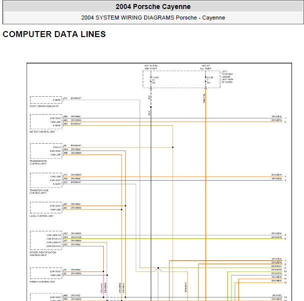Click the Motor Control Unit dashed component box
The image size is (304, 301).
pyautogui.click(x=46, y=122)
